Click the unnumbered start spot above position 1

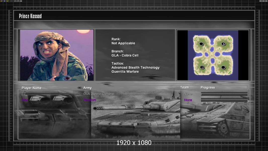(x=201, y=44)
